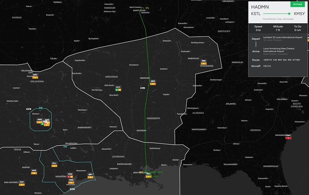The image size is (309, 195).
Task: Click the HADMN callsign heading
Action: [260, 7]
